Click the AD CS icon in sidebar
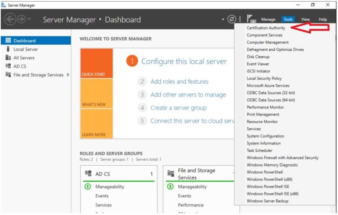338x215 pixels. (x=8, y=66)
